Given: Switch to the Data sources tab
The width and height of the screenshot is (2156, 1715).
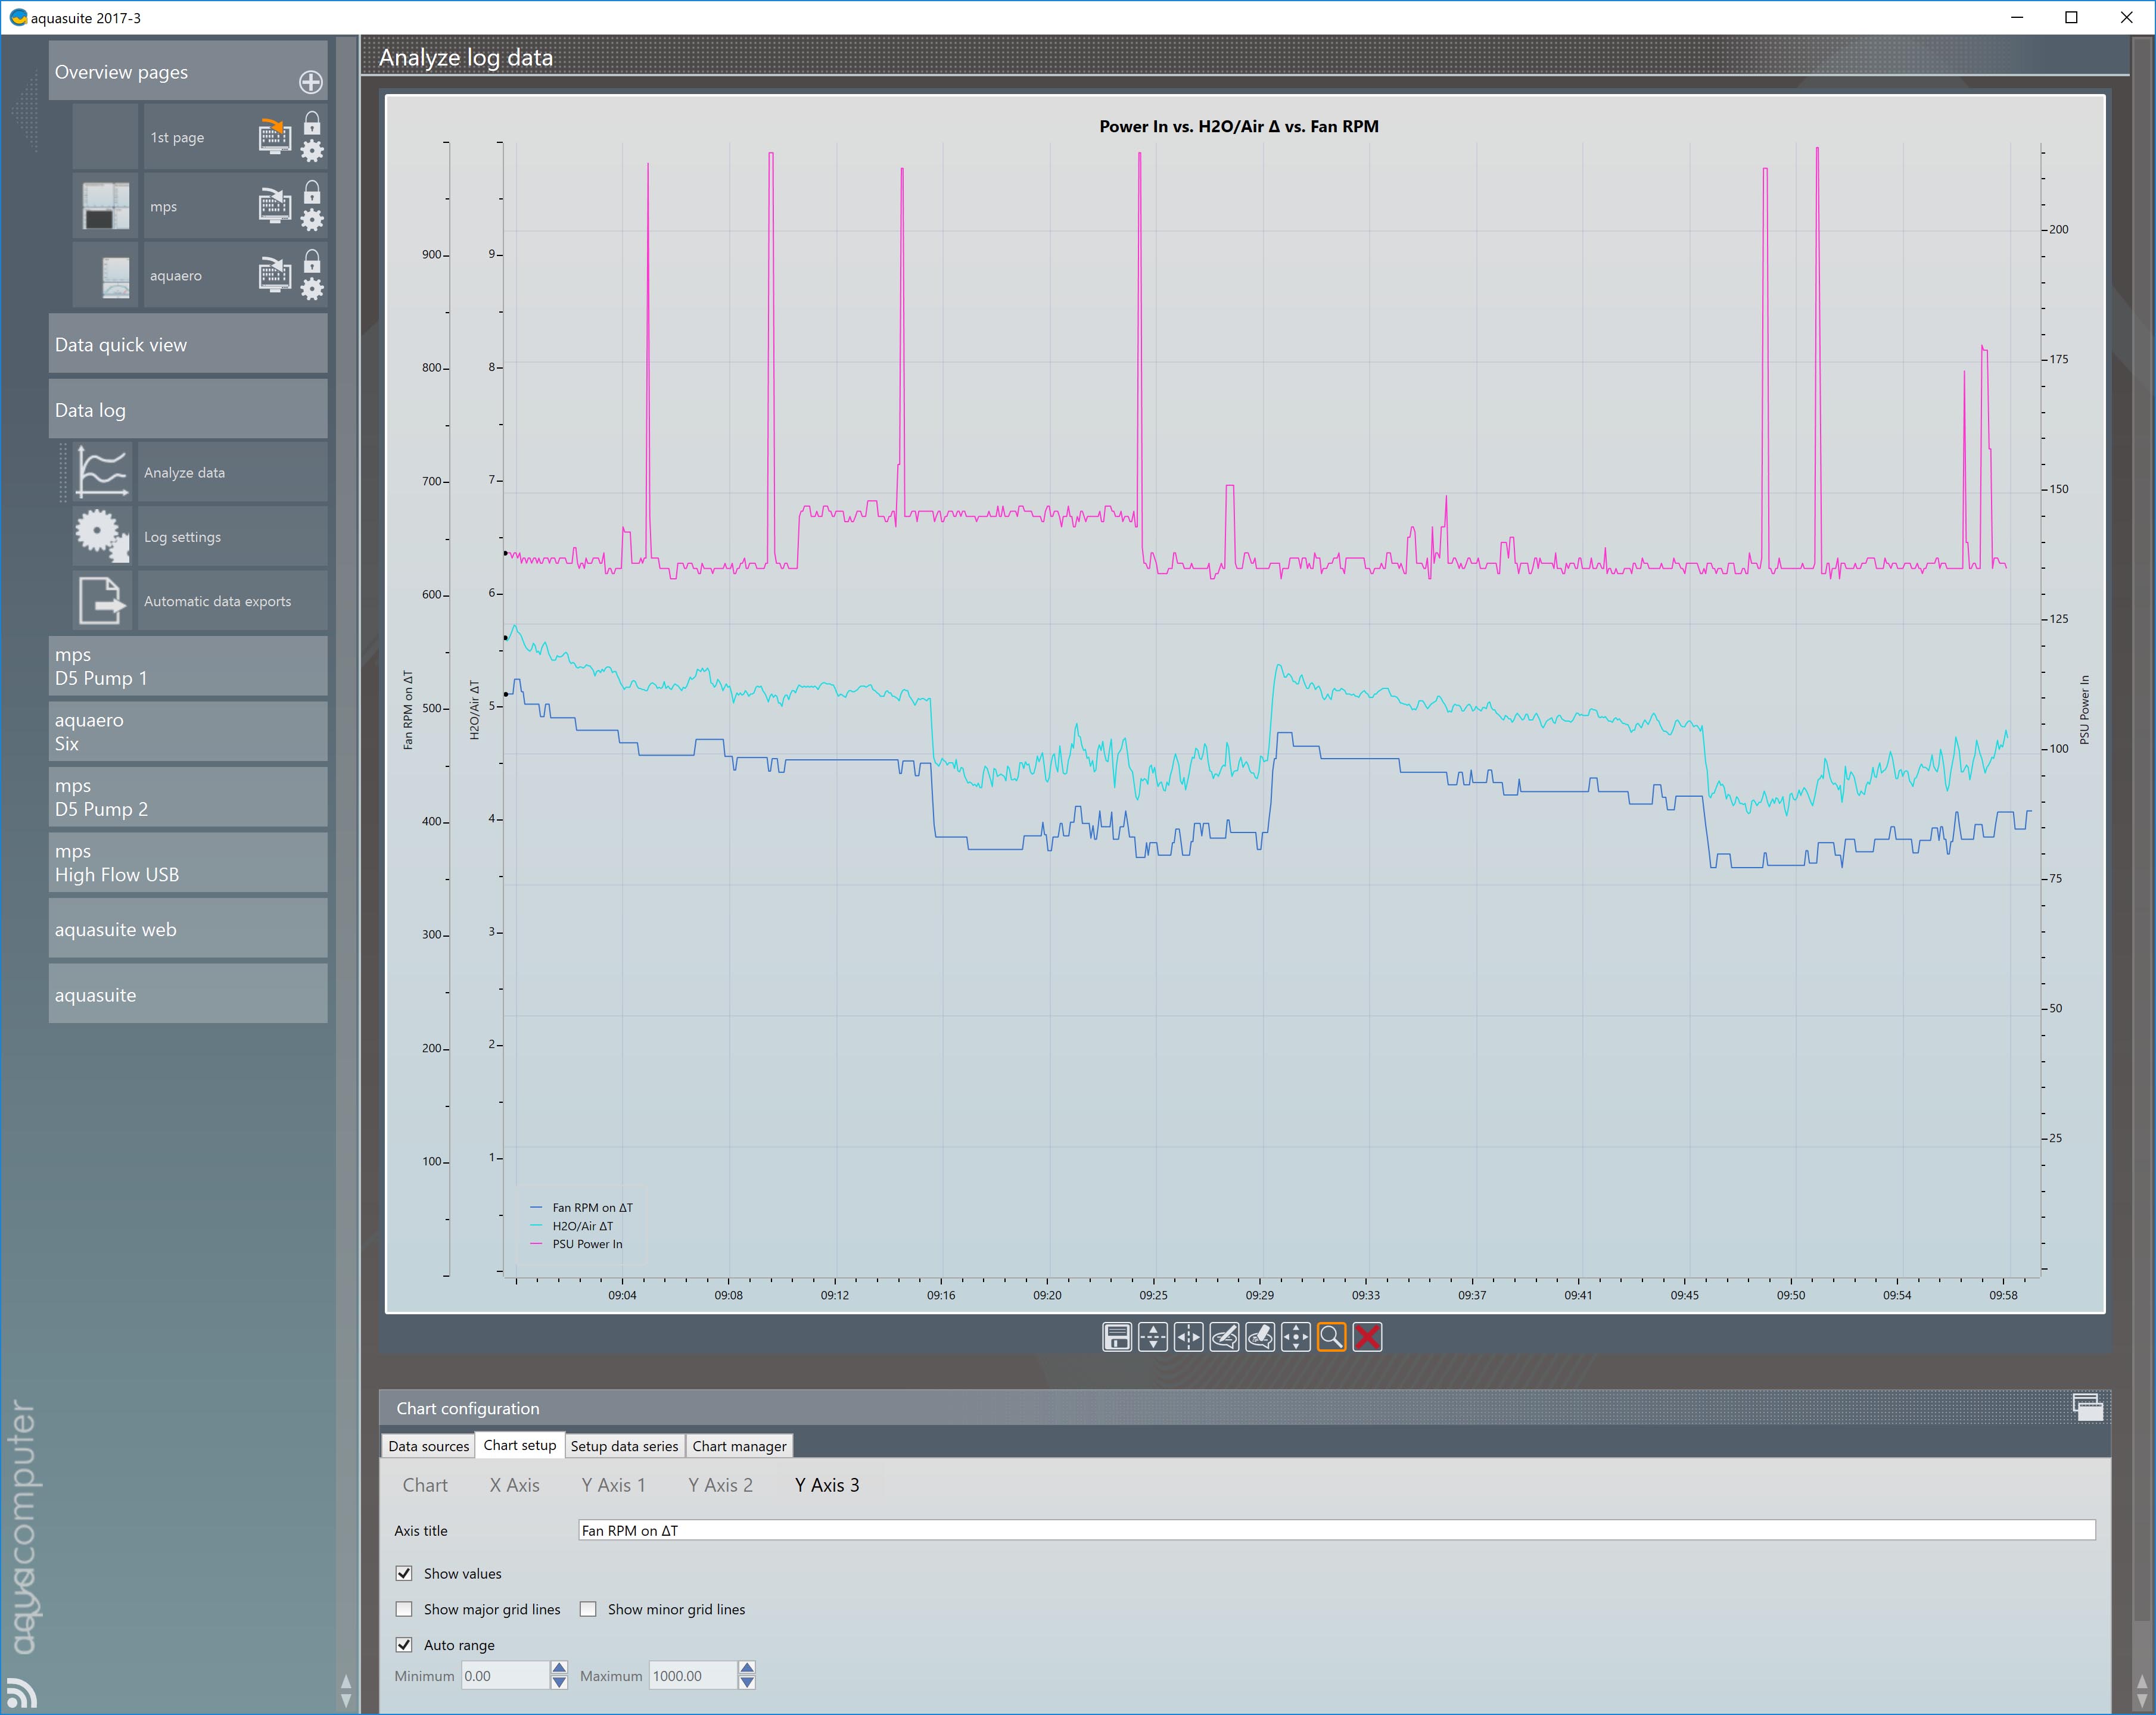Looking at the screenshot, I should 428,1445.
